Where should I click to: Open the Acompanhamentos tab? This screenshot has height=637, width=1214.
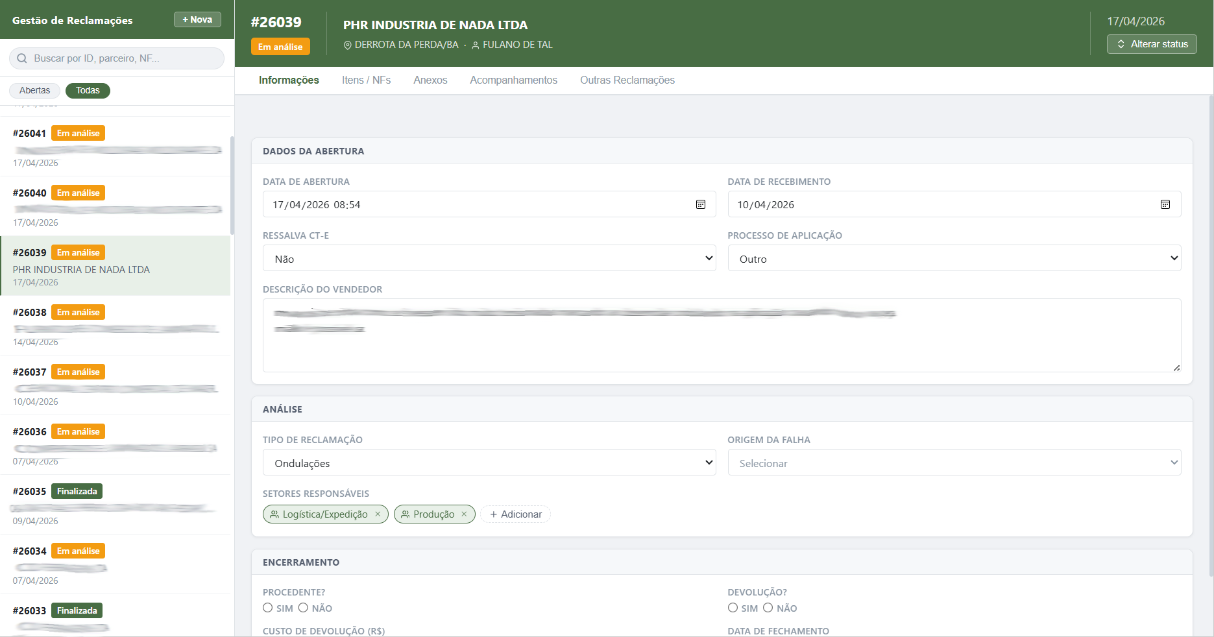coord(514,80)
